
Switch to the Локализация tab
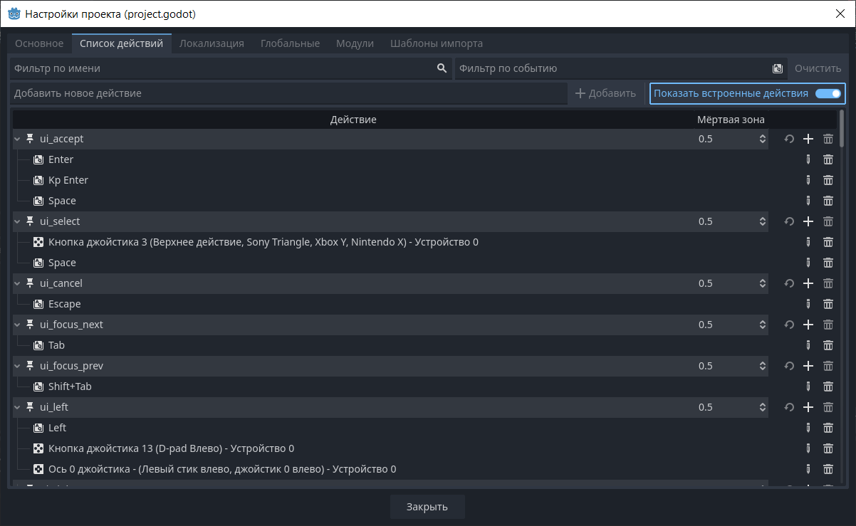212,43
